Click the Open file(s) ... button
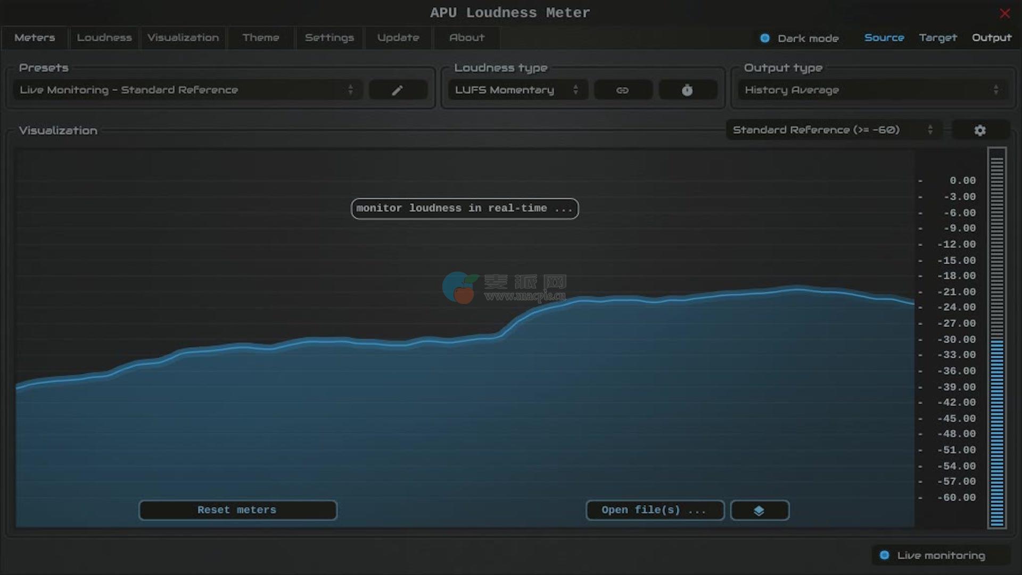This screenshot has width=1022, height=575. coord(655,510)
